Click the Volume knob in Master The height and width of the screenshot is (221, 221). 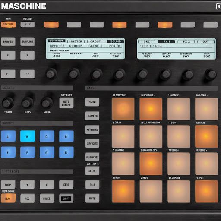click(7, 103)
